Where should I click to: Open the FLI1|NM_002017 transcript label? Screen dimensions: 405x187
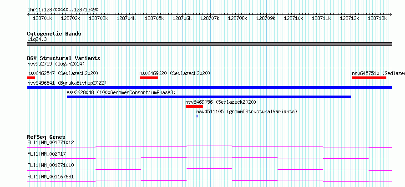46,154
